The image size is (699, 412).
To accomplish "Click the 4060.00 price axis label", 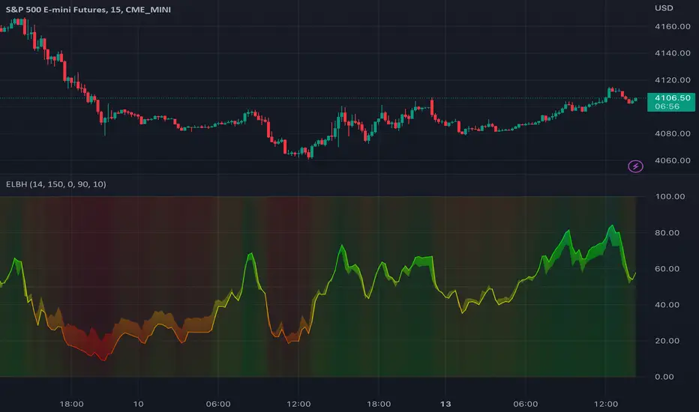I will click(672, 160).
